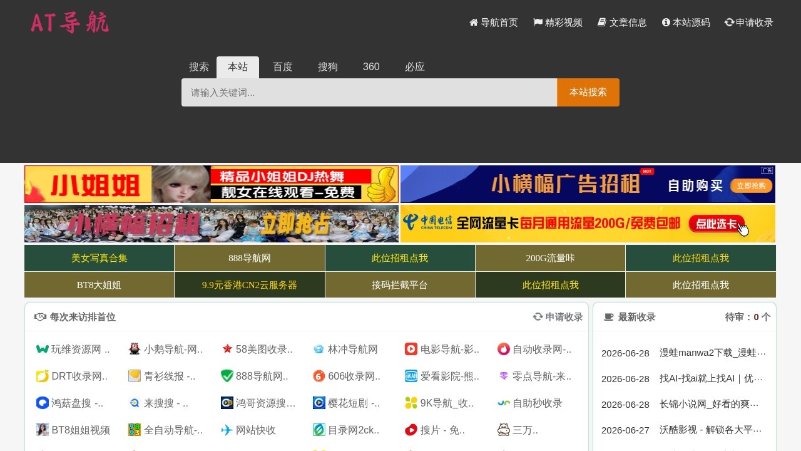Click 申请收录 in 每次来访排首位 header
801x451 pixels.
tap(558, 317)
